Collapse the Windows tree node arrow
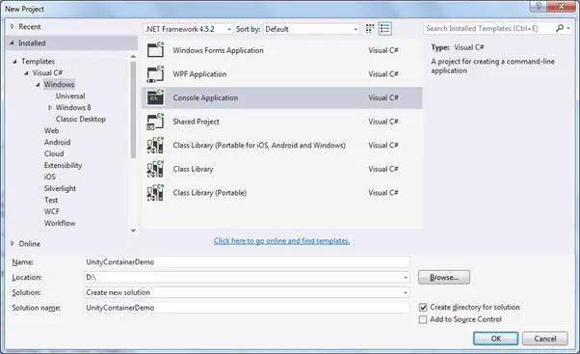Viewport: 580px width, 354px height. point(39,85)
